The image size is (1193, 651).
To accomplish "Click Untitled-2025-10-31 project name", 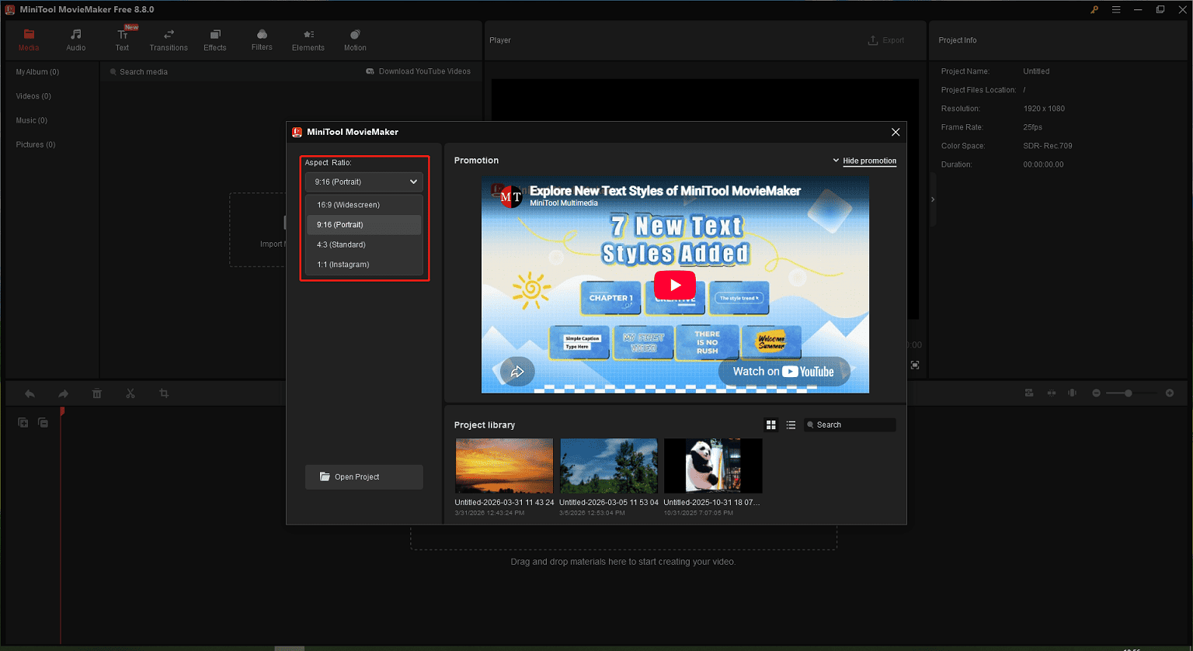I will coord(711,503).
